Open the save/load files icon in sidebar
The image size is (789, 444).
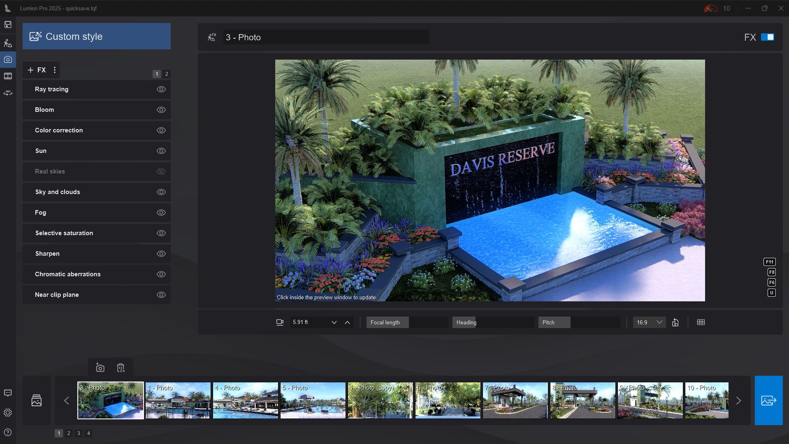coord(8,25)
